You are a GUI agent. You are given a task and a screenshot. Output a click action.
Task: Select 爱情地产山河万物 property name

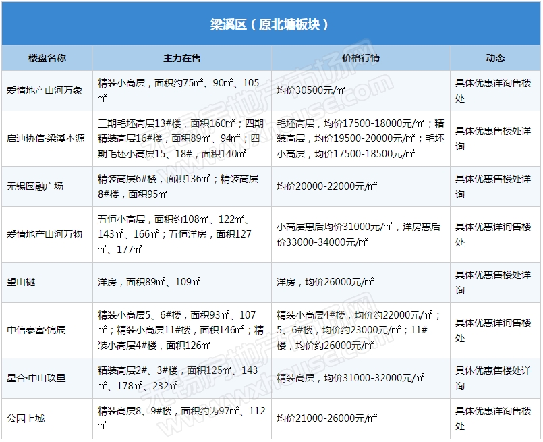pos(45,234)
